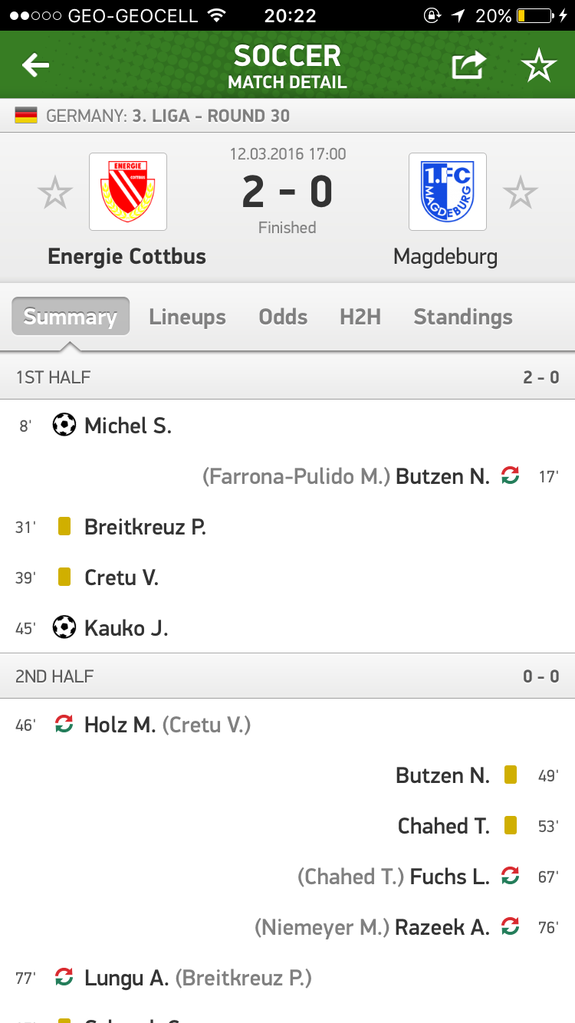Tap the yellow card icon beside Breitkreuz P.
Viewport: 575px width, 1023px height.
pos(64,526)
